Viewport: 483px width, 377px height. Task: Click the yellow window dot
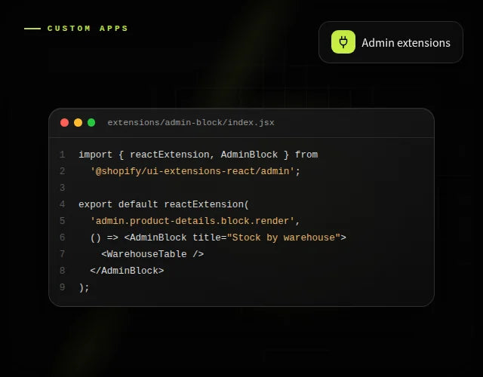pyautogui.click(x=78, y=122)
